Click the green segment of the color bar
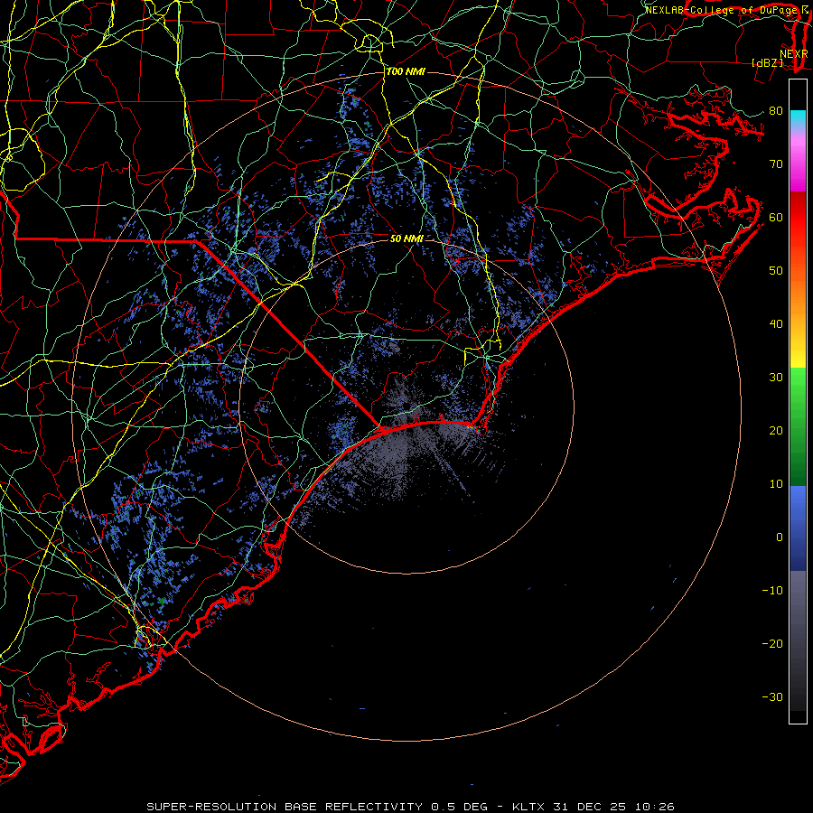Screen dimensions: 813x813 (798, 426)
